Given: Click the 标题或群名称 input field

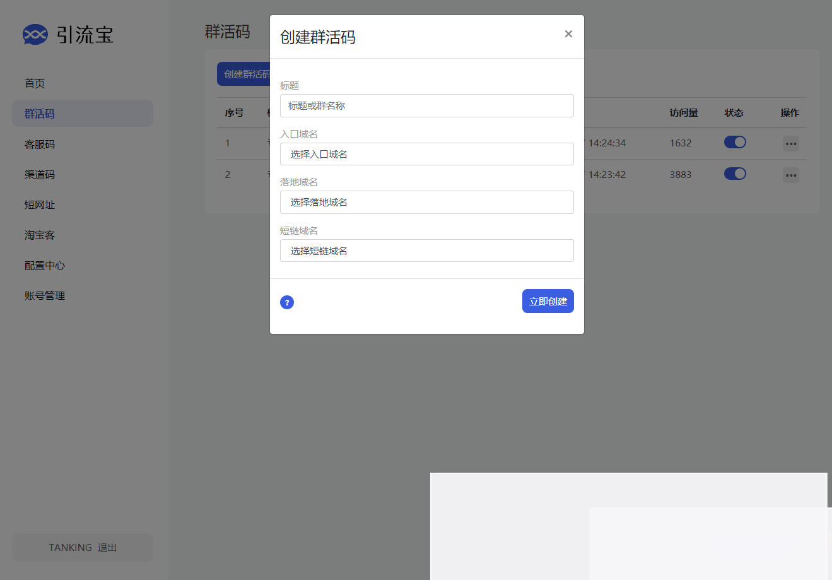Looking at the screenshot, I should pyautogui.click(x=426, y=106).
